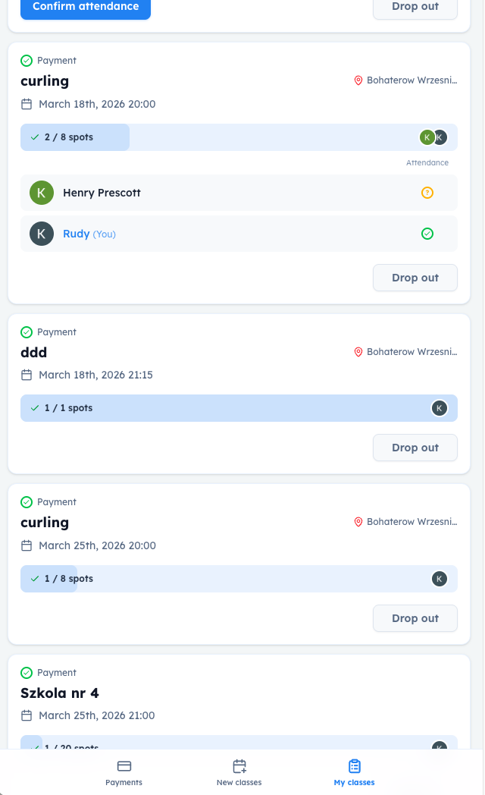The image size is (485, 795).
Task: Click Payment check icon on ddd card
Action: click(x=27, y=332)
